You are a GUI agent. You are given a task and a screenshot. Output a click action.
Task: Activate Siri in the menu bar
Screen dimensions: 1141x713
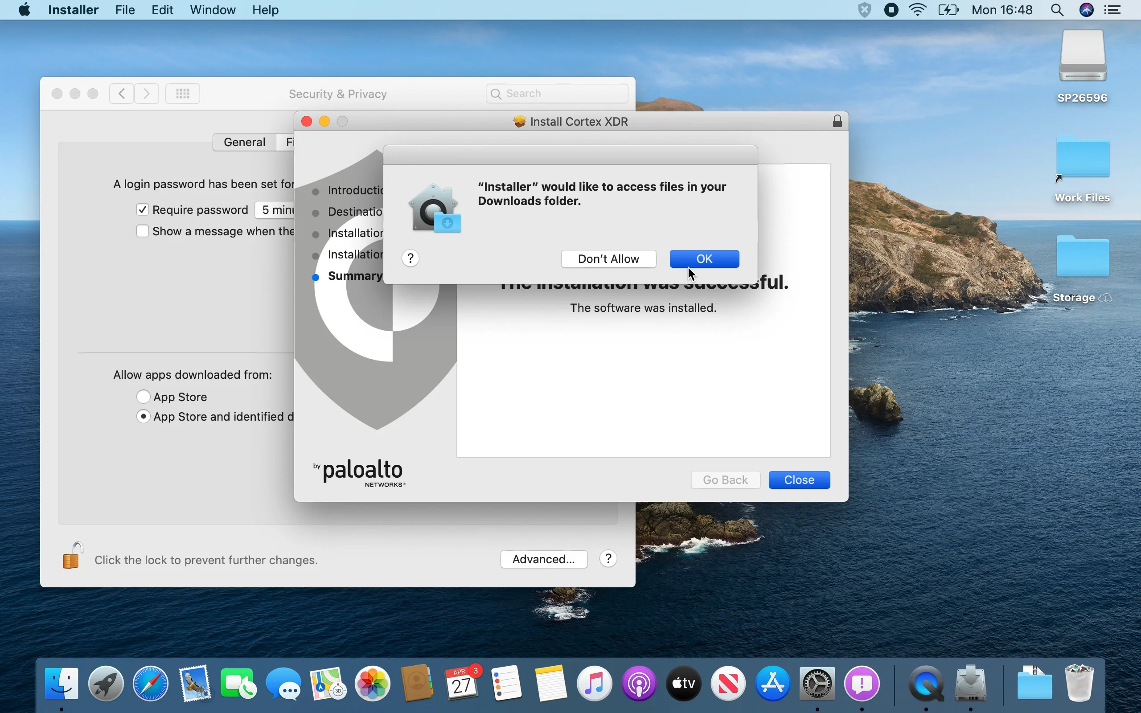coord(1086,9)
